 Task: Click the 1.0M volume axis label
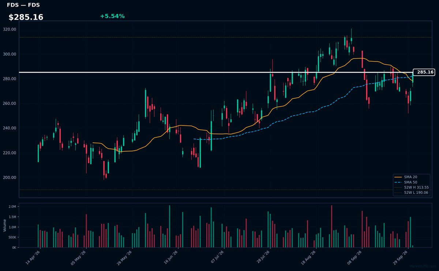[x=12, y=227]
